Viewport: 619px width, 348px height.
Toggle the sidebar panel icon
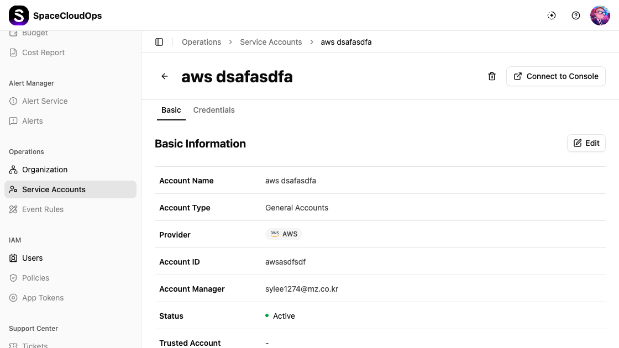(x=159, y=42)
